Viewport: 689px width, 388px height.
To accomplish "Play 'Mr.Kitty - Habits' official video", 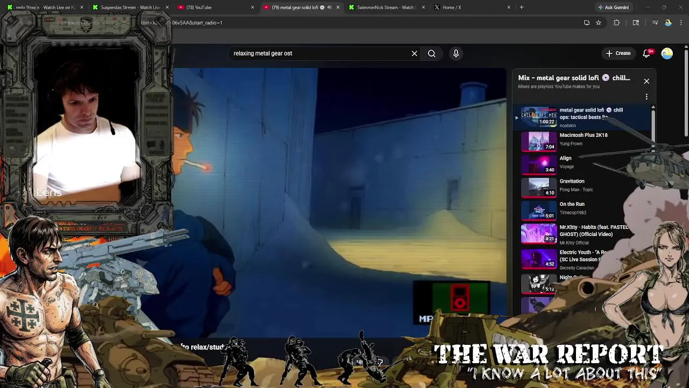I will (594, 231).
